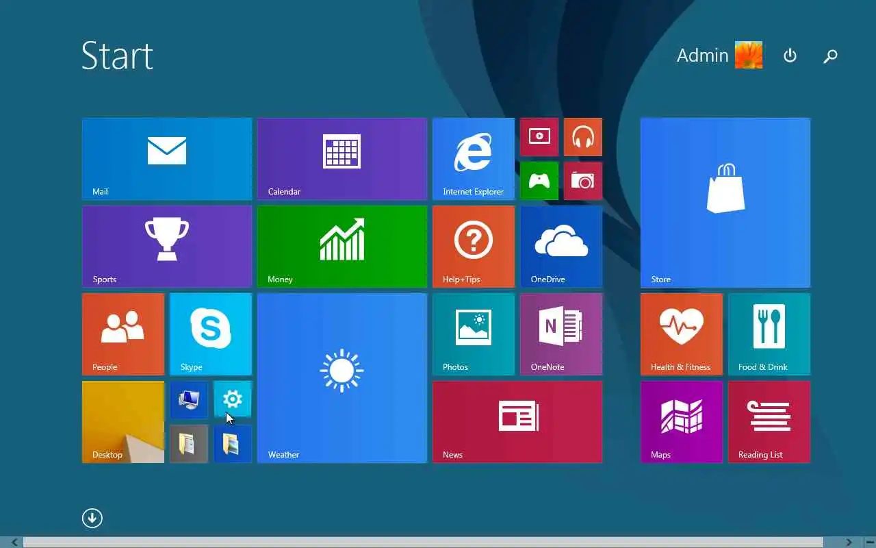
Task: Show all apps with down arrow
Action: [x=92, y=518]
